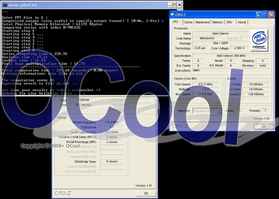Click the 'Total Physical Memory Allocated' console line

pos(52,24)
